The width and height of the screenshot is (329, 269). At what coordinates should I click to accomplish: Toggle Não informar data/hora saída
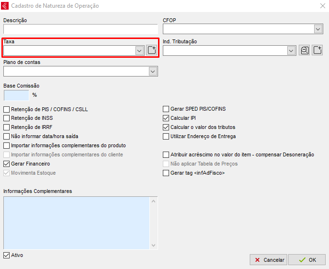coord(7,136)
